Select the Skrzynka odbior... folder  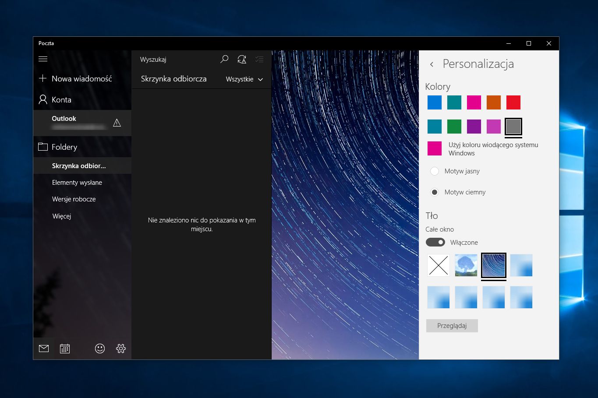coord(82,166)
